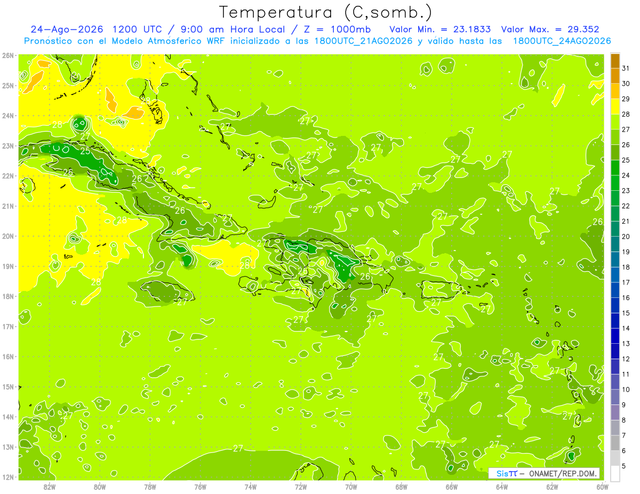
Task: Click legend value "10" on color bar
Action: pos(626,390)
